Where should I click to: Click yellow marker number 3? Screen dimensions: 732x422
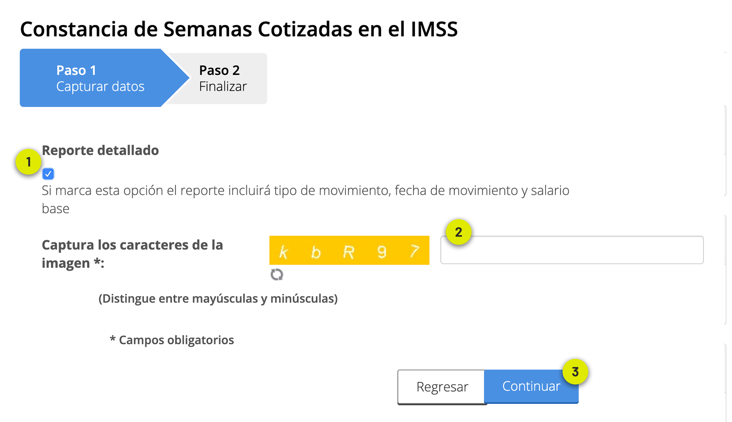pos(575,371)
